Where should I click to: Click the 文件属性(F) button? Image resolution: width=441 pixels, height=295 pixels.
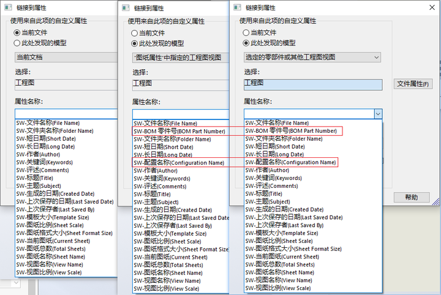click(x=413, y=84)
